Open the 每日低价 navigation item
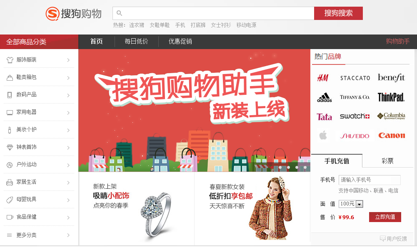417x247 pixels. pos(136,42)
